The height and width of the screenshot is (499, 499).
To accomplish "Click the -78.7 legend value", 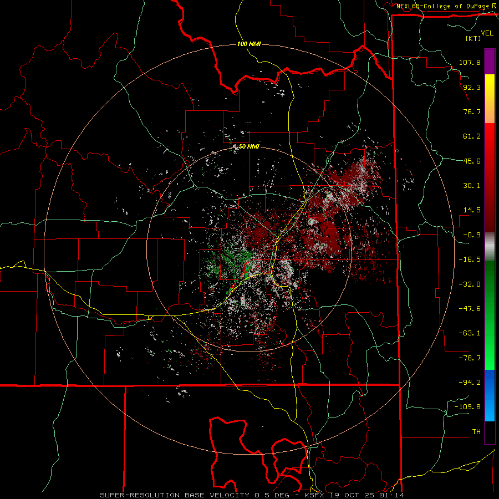I will coord(470,358).
